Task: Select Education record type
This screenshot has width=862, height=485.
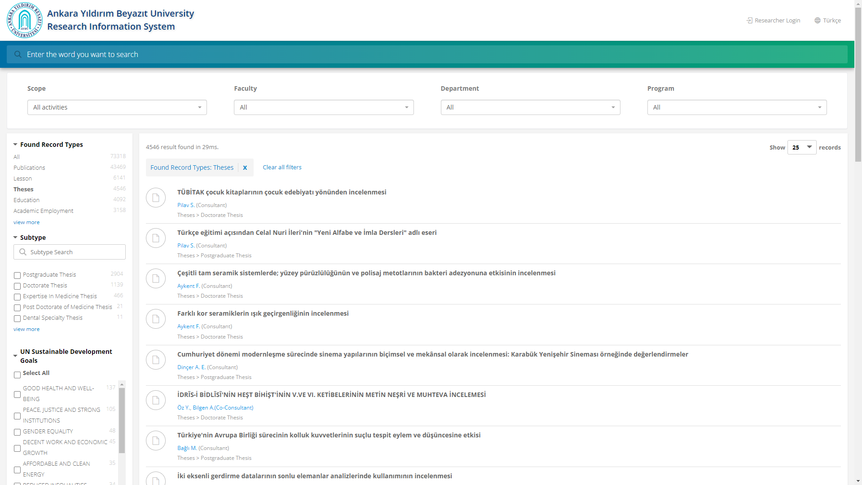Action: coord(26,200)
